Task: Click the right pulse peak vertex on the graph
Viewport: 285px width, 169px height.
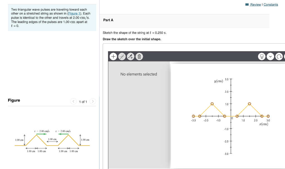Action: pos(249,104)
